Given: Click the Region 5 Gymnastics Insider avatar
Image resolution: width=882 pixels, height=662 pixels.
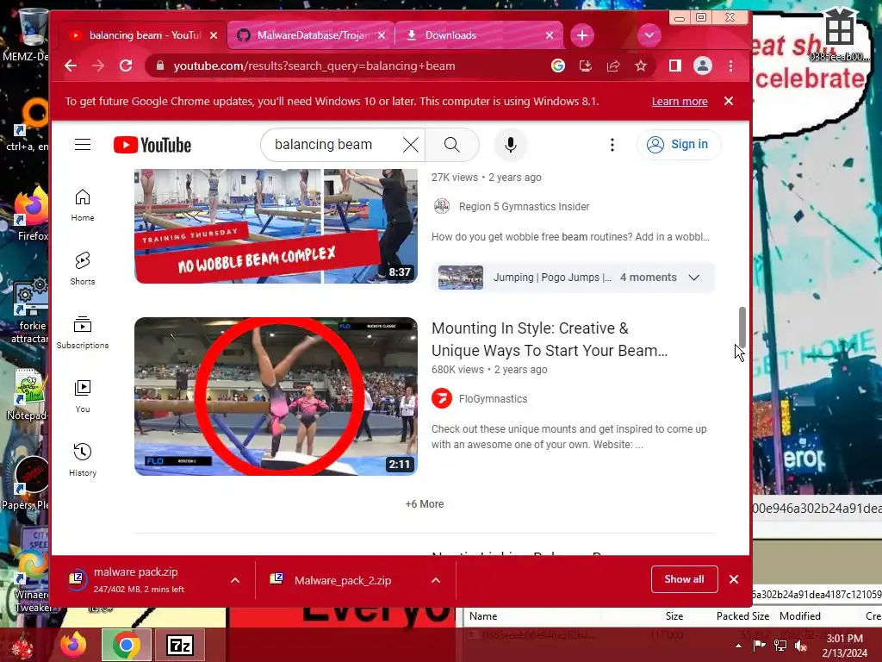Looking at the screenshot, I should 442,206.
